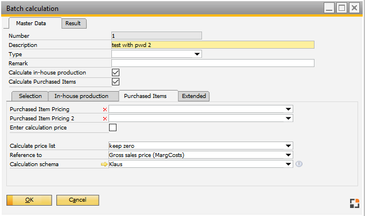Clear Purchased Item Pricing with red X
Image resolution: width=365 pixels, height=216 pixels.
(105, 109)
